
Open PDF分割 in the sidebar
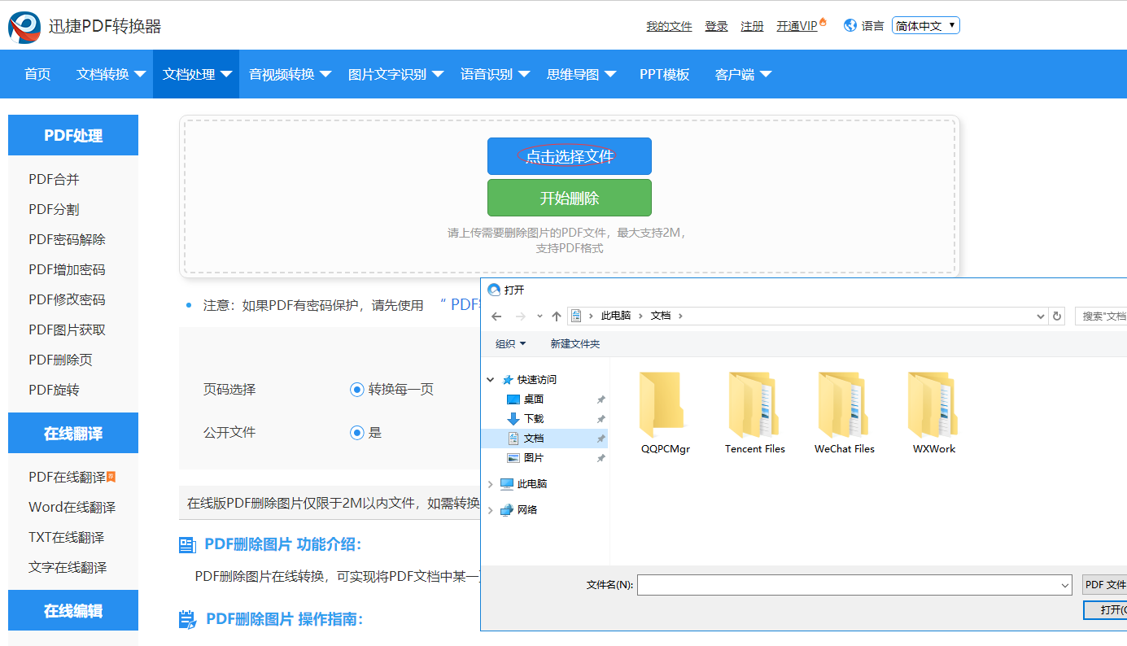click(x=54, y=209)
